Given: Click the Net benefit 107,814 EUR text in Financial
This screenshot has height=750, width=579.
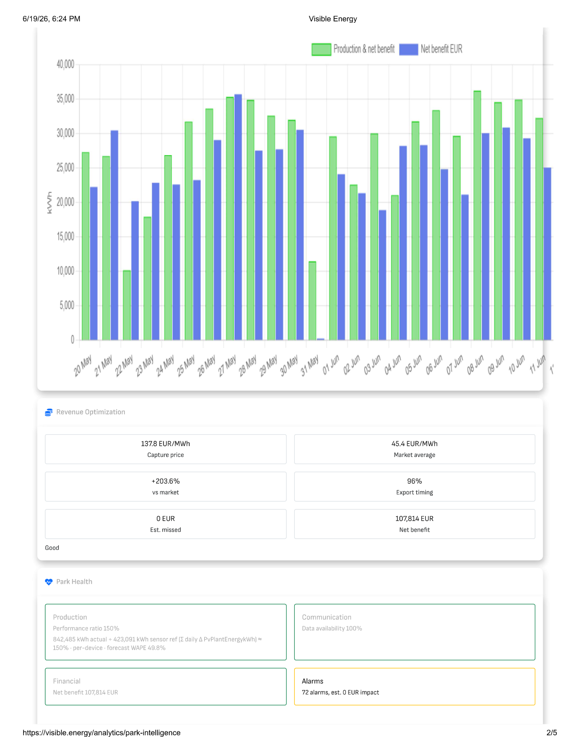Looking at the screenshot, I should [x=86, y=692].
